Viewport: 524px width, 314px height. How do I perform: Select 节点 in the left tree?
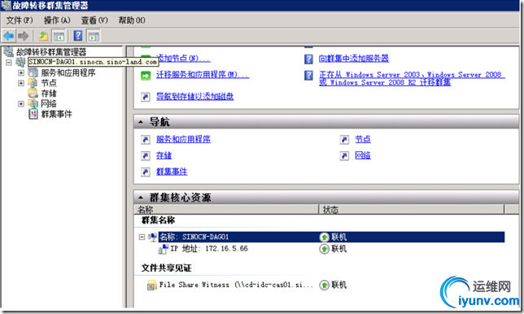click(49, 83)
